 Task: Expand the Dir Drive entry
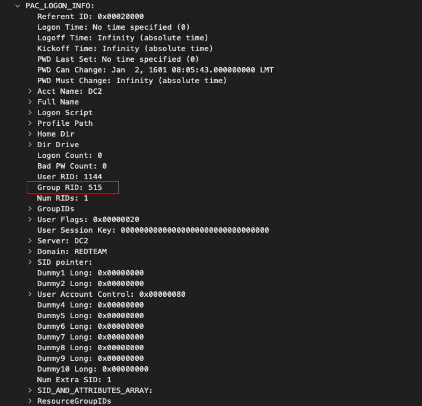point(30,145)
